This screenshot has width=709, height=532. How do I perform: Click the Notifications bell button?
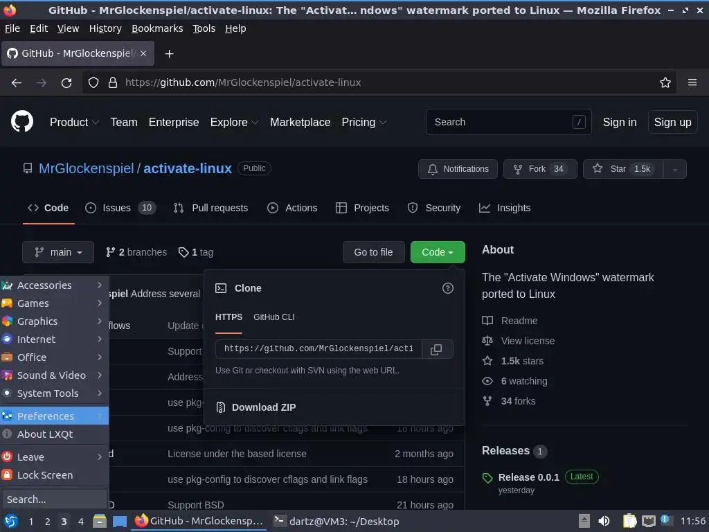pyautogui.click(x=458, y=169)
